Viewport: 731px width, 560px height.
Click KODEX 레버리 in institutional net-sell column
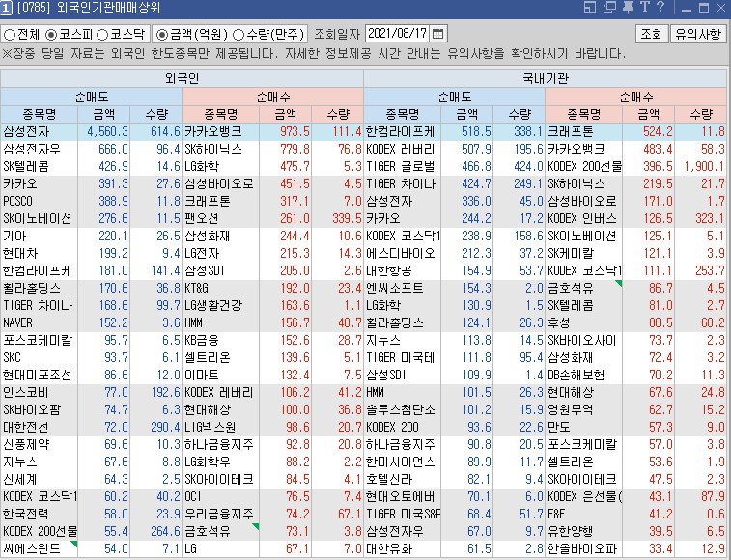tap(401, 150)
